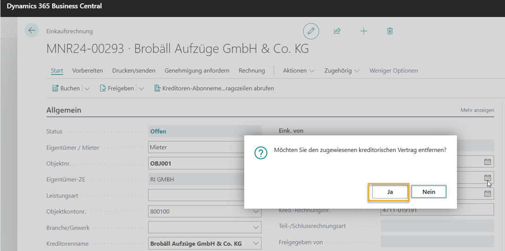The image size is (505, 251).
Task: Open the calendar picker under the cursor
Action: 488,178
